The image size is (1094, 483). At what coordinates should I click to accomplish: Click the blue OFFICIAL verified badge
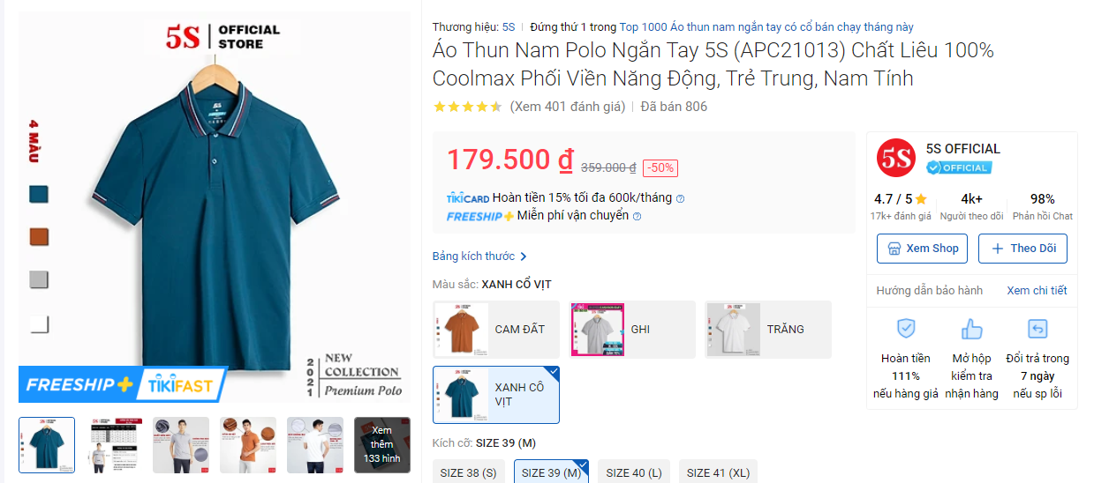[959, 167]
